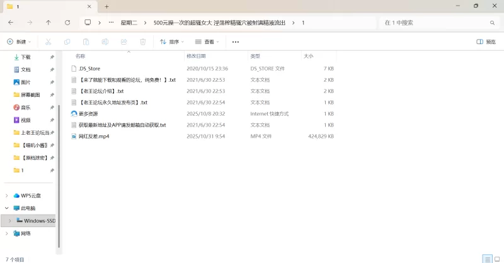This screenshot has height=263, width=504.
Task: Click the Rename icon in the toolbar
Action: click(105, 42)
